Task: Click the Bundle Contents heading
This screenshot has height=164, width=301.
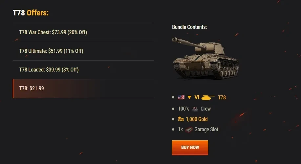Action: click(x=189, y=27)
